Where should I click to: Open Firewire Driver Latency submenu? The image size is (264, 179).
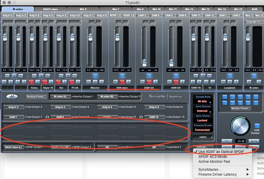[x=222, y=174]
